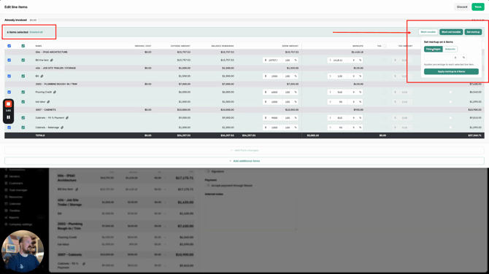
Task: Open Company settings gear in background sidebar
Action: [x=6, y=224]
